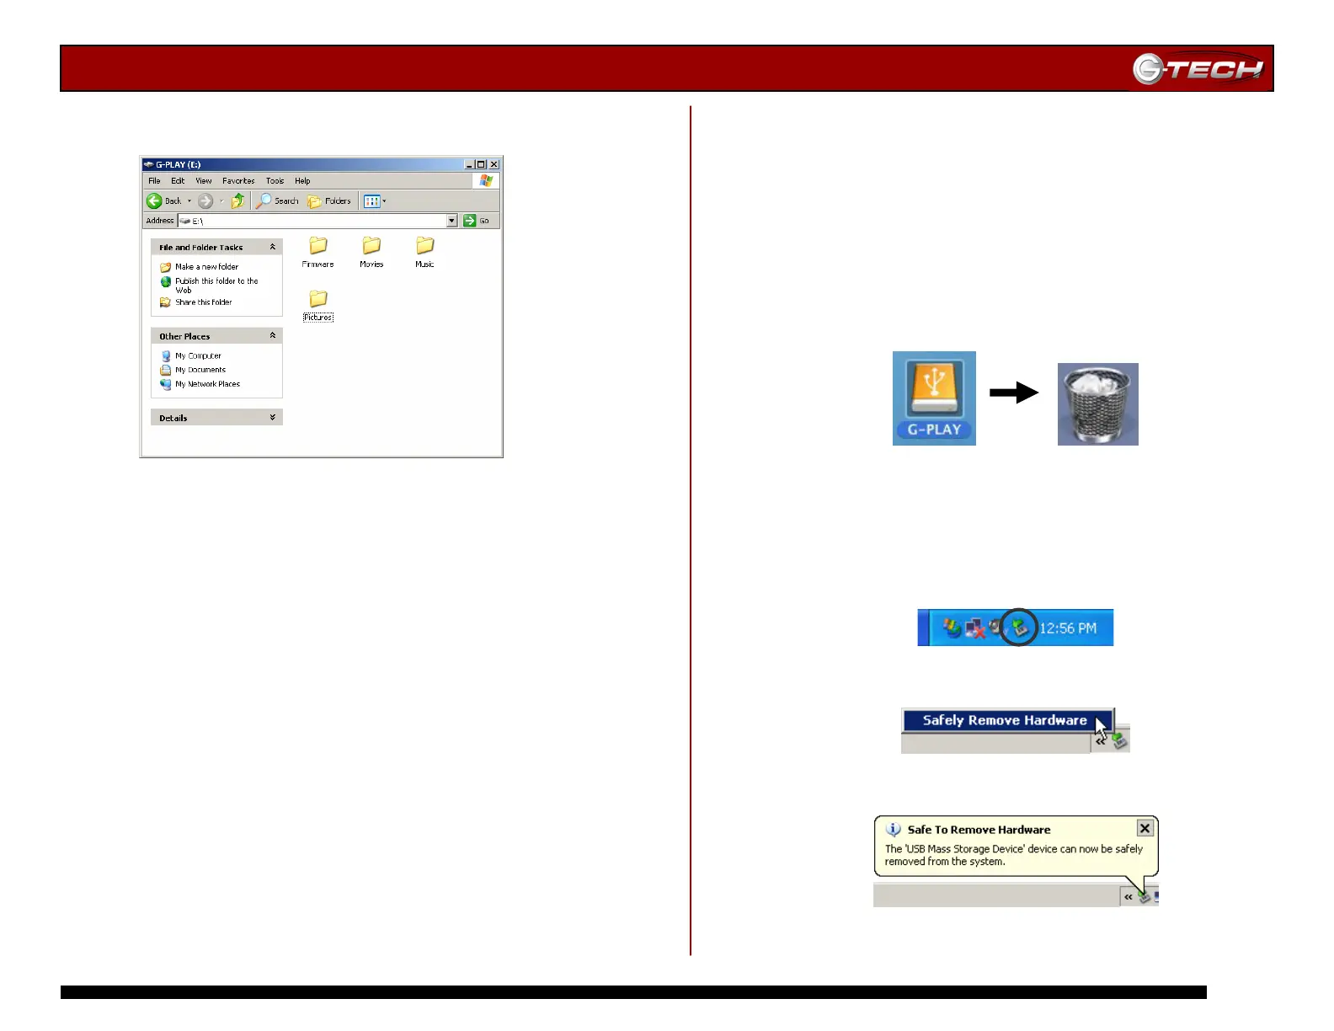Open the Back history dropdown arrow
This screenshot has width=1334, height=1031.
pyautogui.click(x=189, y=201)
